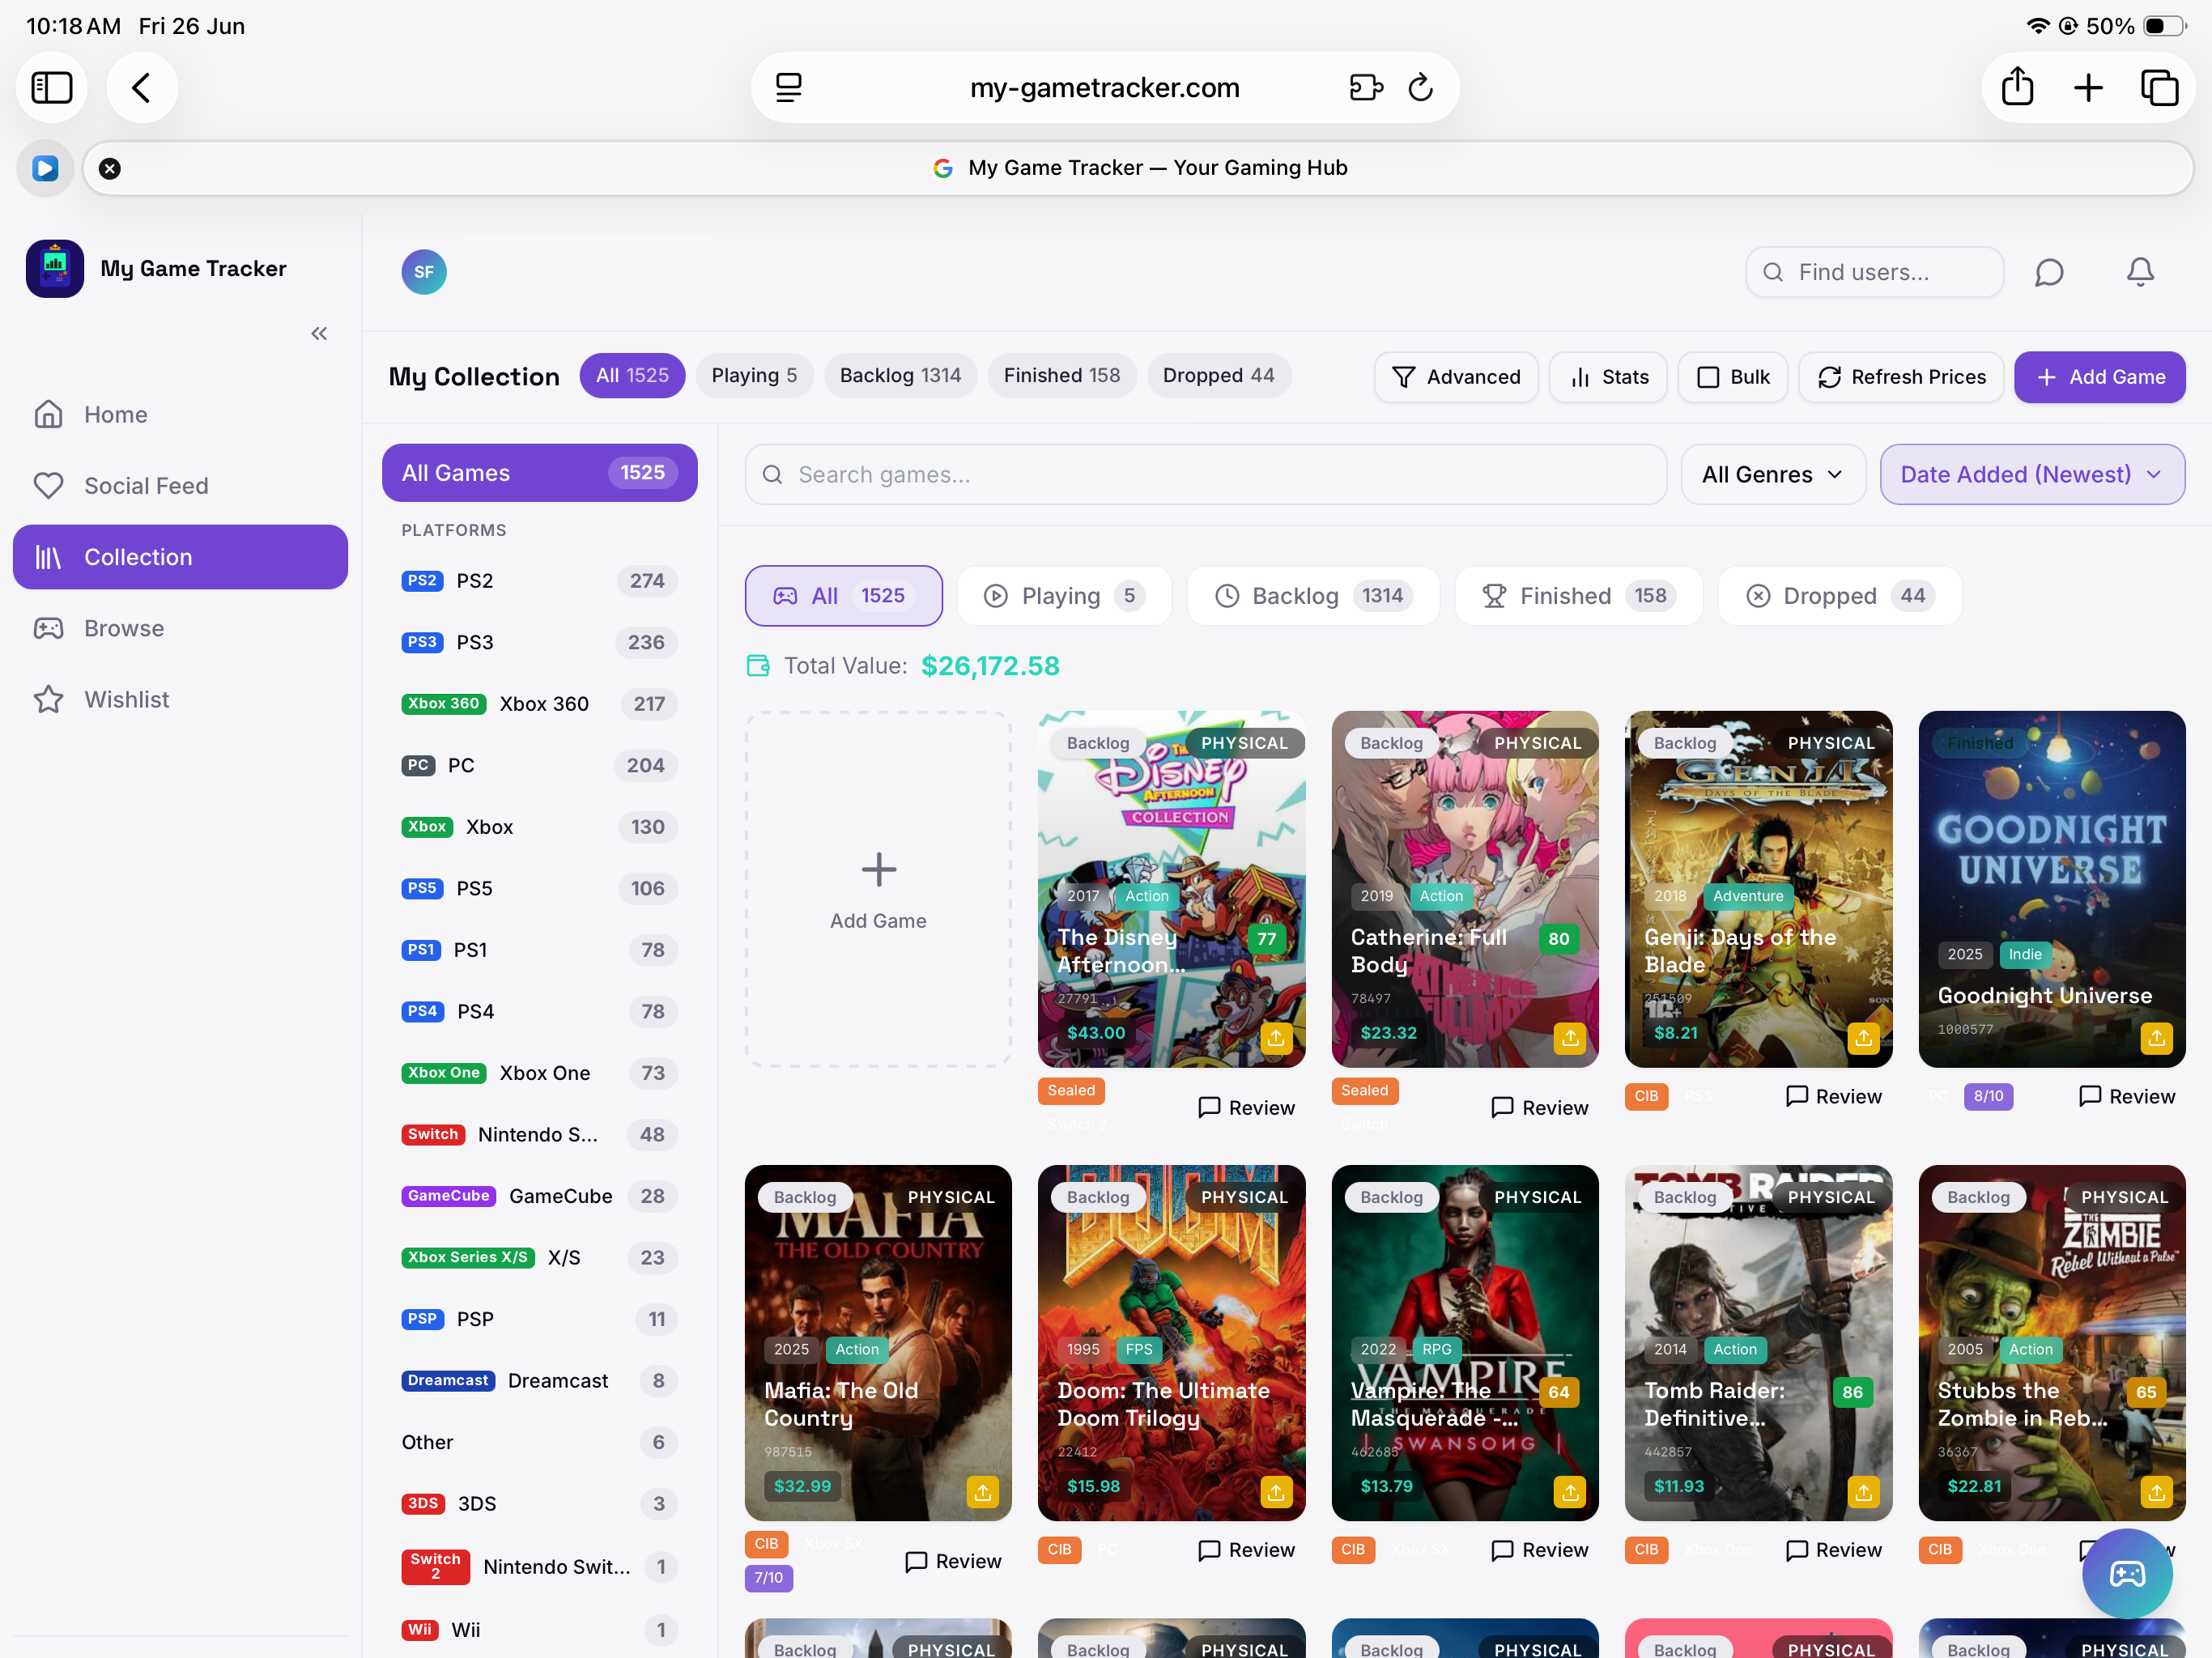Select the All 1525 status card
This screenshot has height=1658, width=2212.
tap(843, 596)
